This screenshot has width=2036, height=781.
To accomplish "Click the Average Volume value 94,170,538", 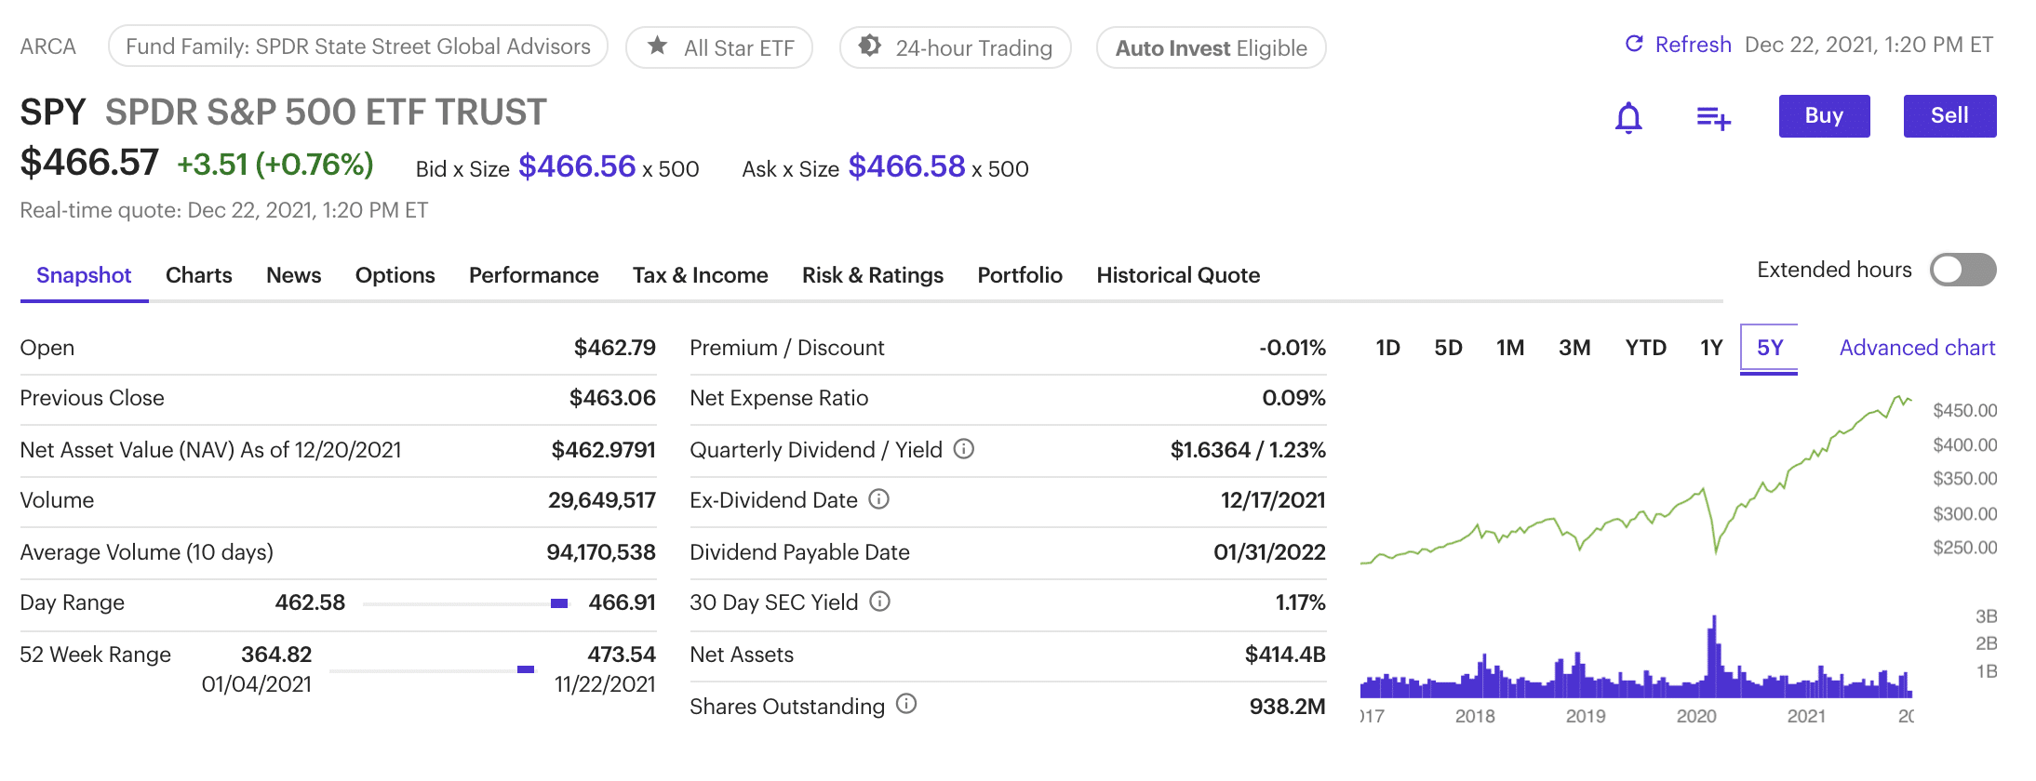I will click(601, 552).
